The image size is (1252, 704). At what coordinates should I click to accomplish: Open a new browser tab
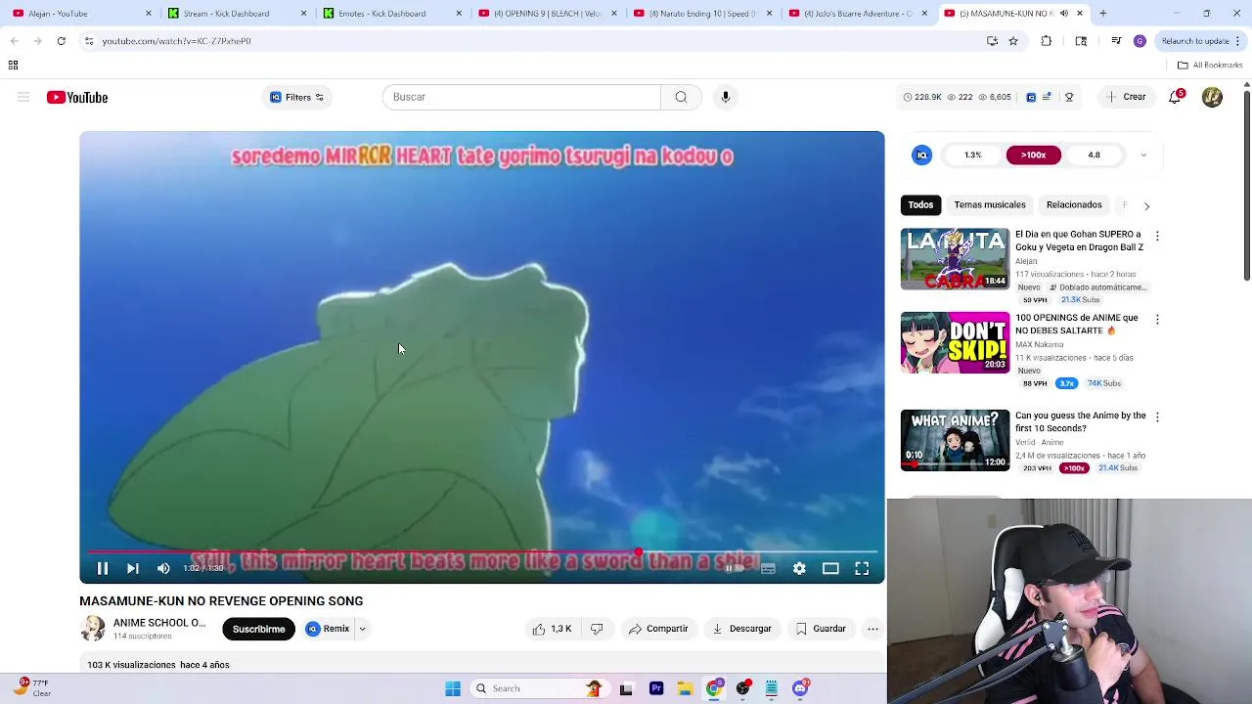click(1102, 13)
